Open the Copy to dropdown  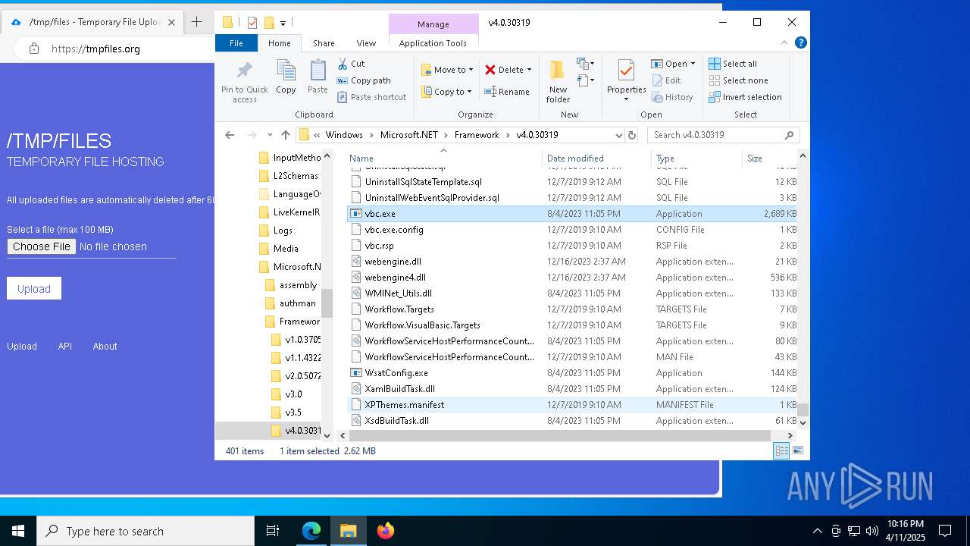pos(447,92)
